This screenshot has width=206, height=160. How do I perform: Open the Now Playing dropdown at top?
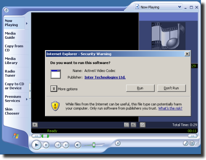tap(158, 7)
